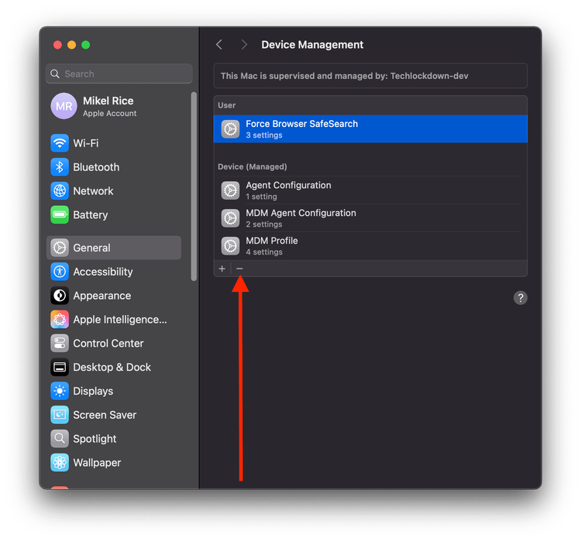Click the sidebar vertical scrollbar

[x=194, y=187]
